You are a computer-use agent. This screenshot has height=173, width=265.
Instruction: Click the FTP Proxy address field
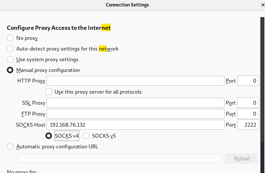(136, 114)
